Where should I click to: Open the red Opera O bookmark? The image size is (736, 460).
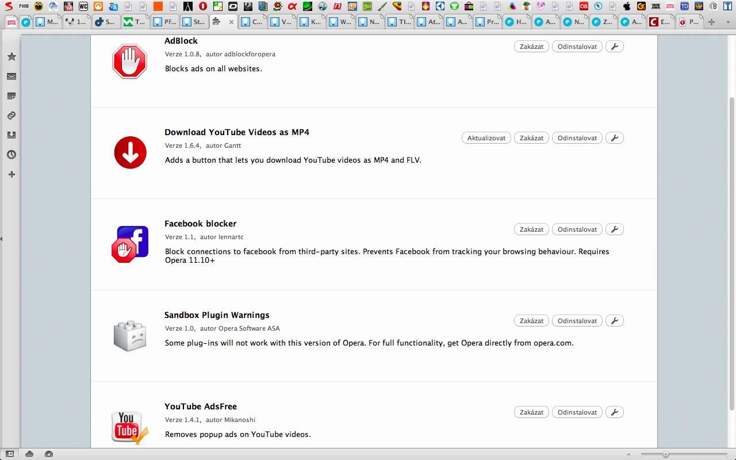click(x=203, y=6)
